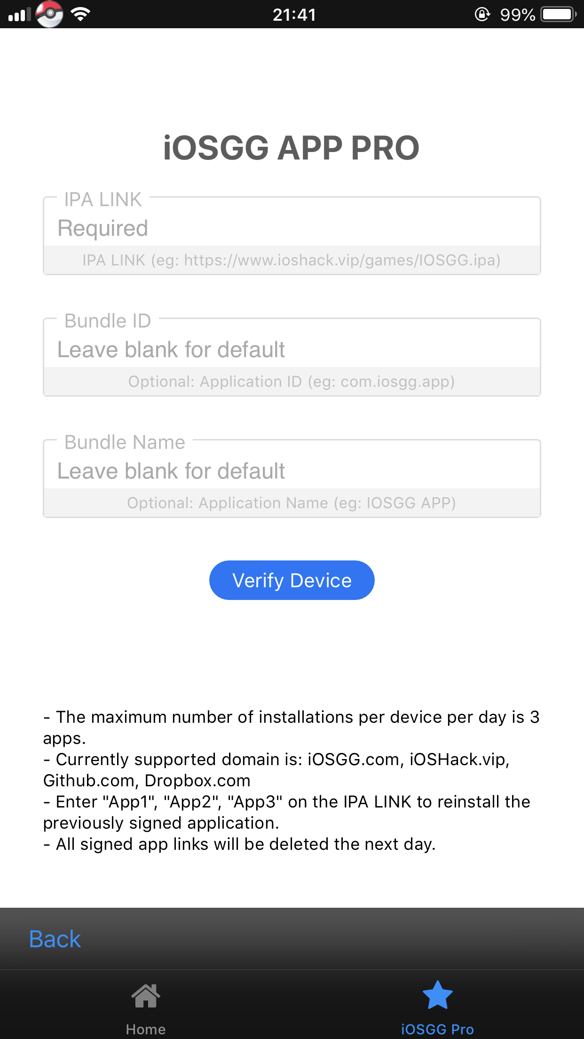Focus the IPA LINK Required field
This screenshot has width=584, height=1039.
point(292,228)
